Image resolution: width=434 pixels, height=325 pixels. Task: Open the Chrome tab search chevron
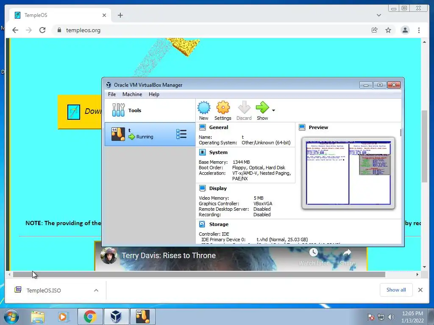(379, 15)
